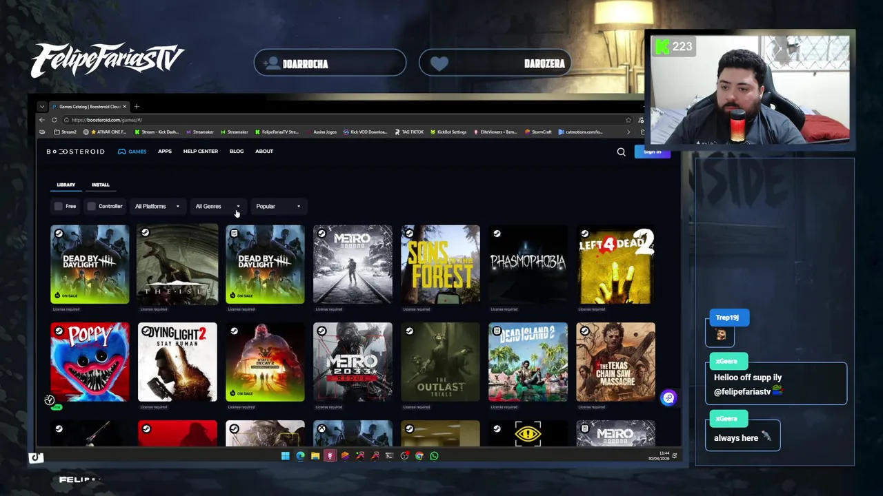Select the LIBRARY tab
This screenshot has height=496, width=883.
pyautogui.click(x=66, y=185)
